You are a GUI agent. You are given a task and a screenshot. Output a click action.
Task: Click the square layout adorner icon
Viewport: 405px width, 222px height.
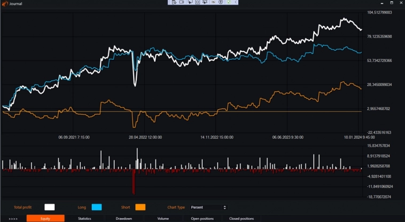[x=197, y=2]
